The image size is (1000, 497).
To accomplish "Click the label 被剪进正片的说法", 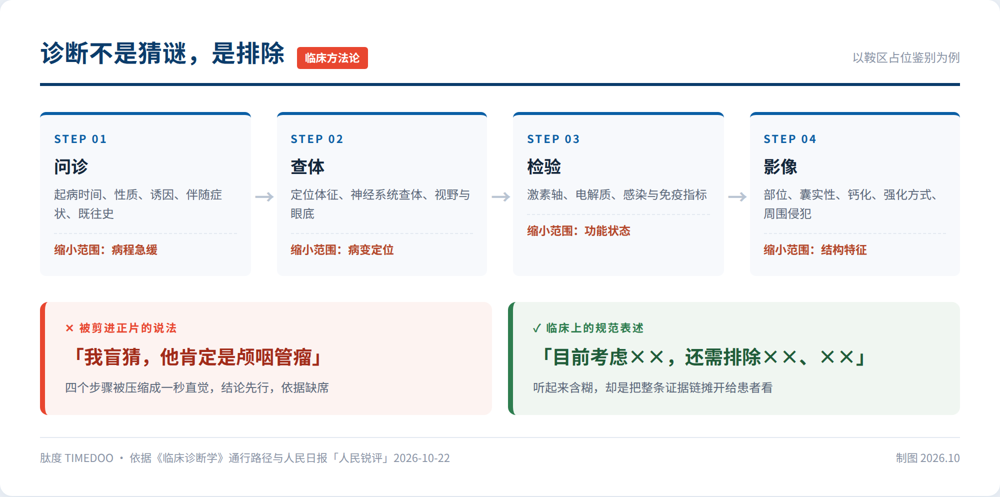I will coord(128,328).
